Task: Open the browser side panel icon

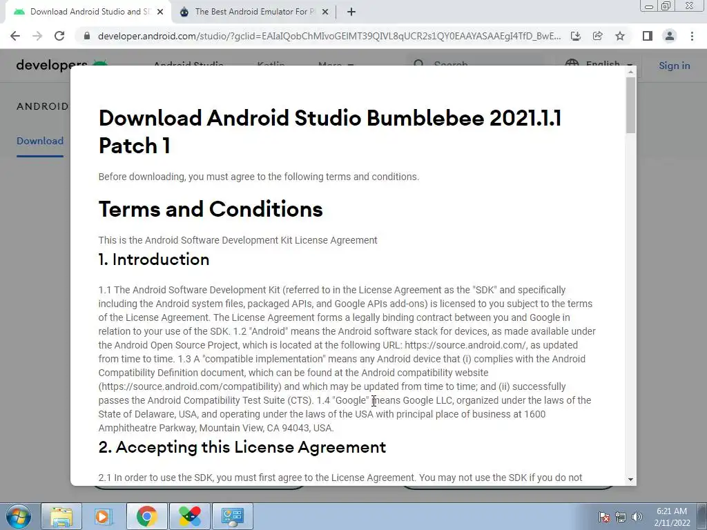Action: point(648,36)
